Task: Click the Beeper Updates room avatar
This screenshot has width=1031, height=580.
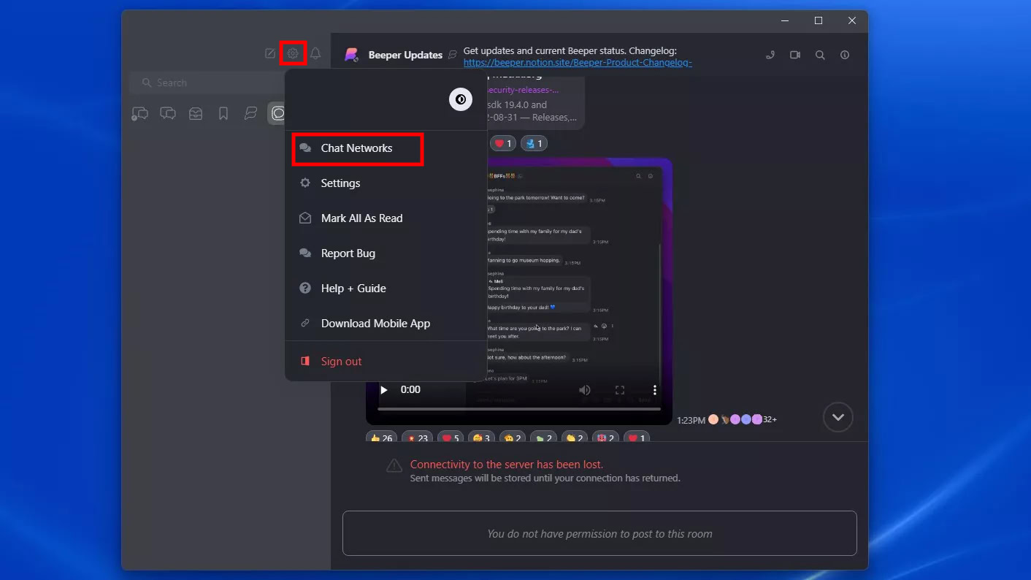Action: click(x=352, y=55)
